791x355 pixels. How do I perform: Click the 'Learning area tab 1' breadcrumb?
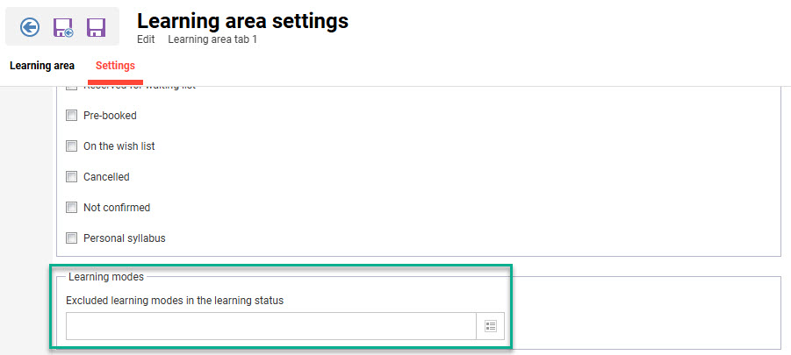212,39
